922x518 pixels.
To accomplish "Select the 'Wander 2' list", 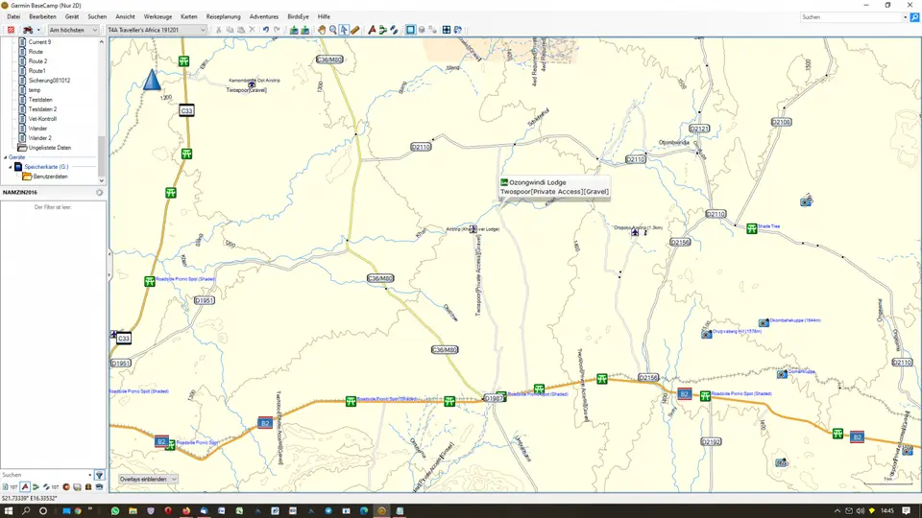I will coord(39,138).
